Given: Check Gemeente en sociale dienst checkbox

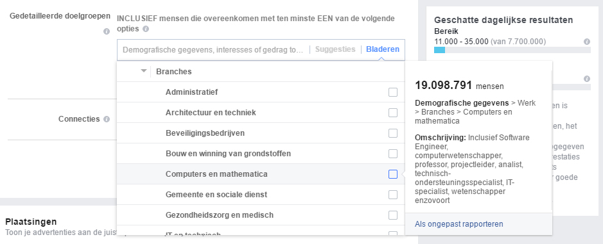Looking at the screenshot, I should [x=392, y=195].
